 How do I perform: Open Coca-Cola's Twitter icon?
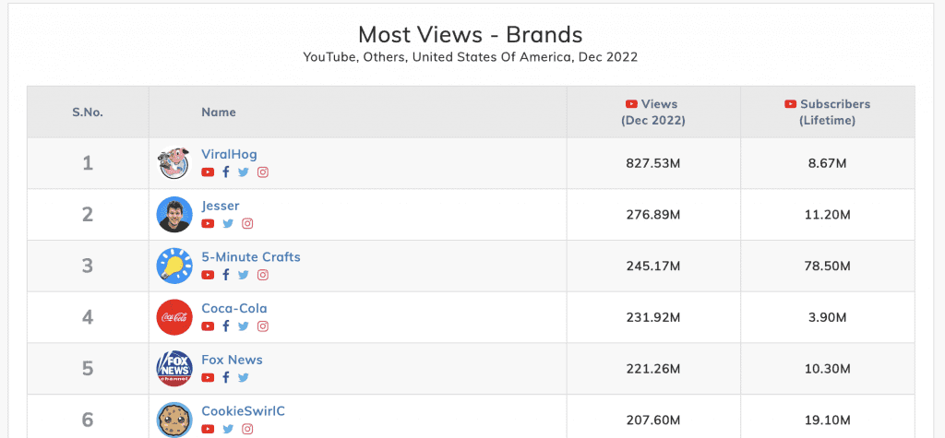pos(244,326)
